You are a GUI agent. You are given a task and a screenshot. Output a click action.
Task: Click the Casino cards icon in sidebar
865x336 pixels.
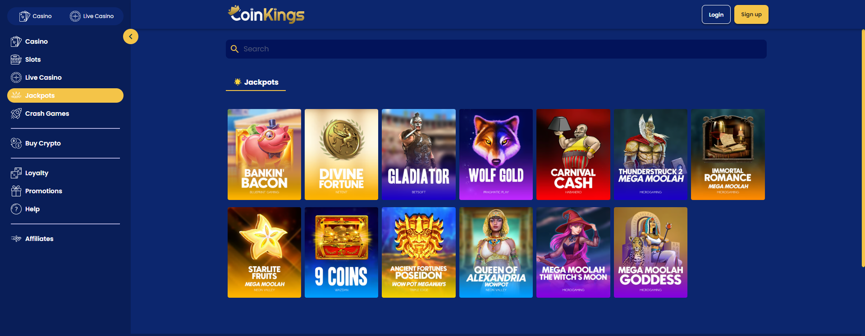16,41
